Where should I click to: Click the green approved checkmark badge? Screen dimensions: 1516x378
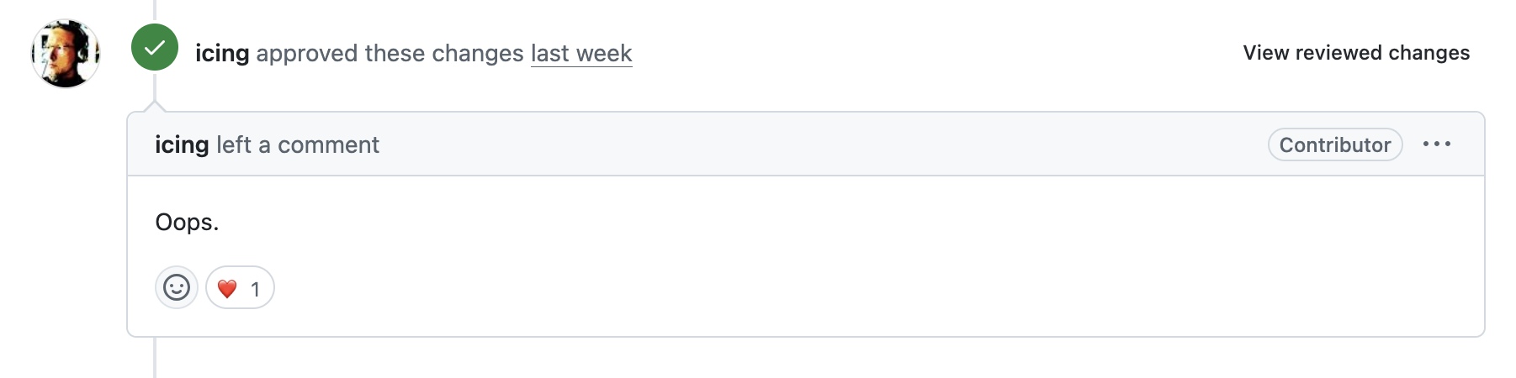(x=155, y=48)
